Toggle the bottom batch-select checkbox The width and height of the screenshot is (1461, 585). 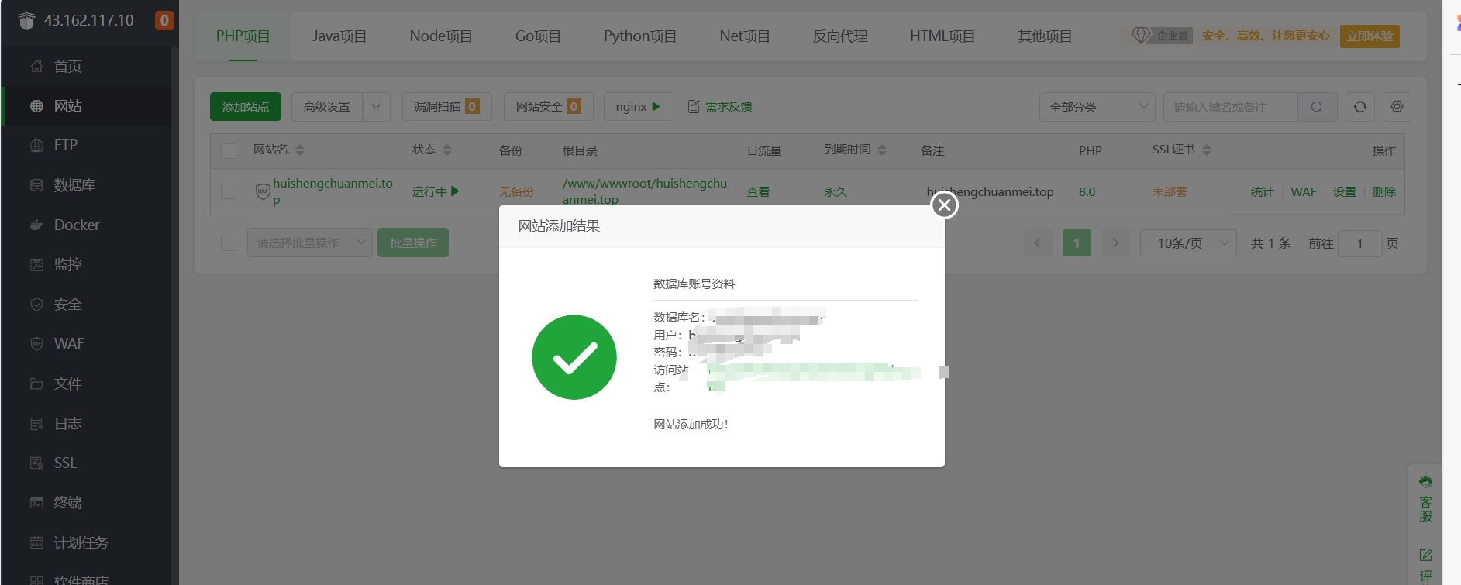[x=229, y=243]
